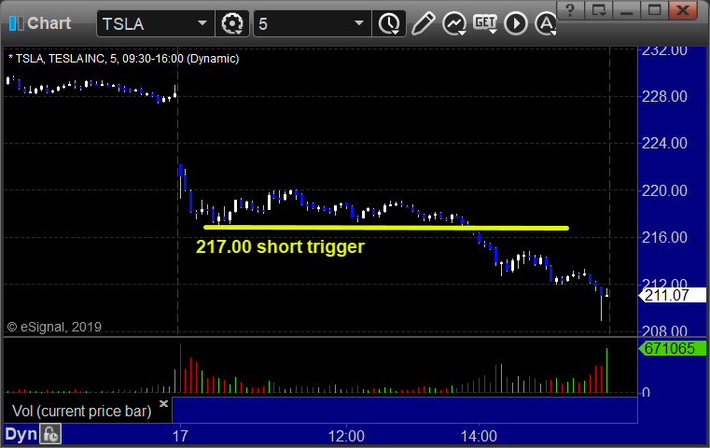Click the 224.00 price axis label
Image resolution: width=710 pixels, height=448 pixels.
[x=664, y=143]
